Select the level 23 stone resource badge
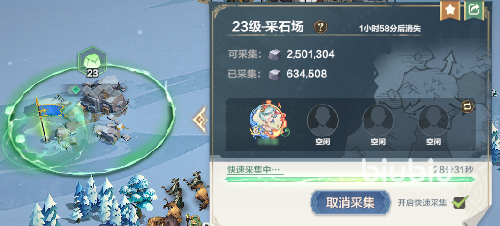This screenshot has width=500, height=226. [x=92, y=62]
